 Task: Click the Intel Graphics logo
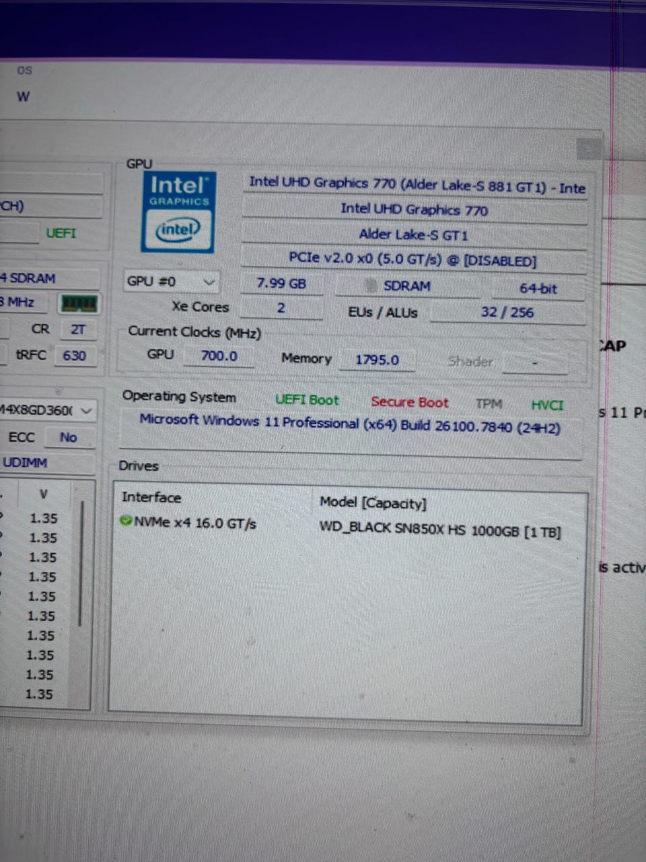pyautogui.click(x=178, y=212)
